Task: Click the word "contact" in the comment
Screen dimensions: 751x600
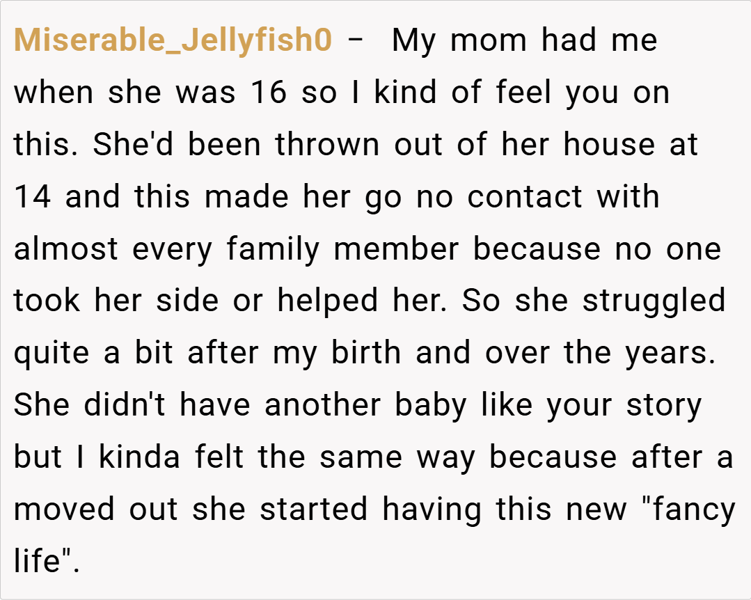Action: point(524,197)
